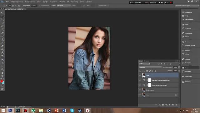Hide the 'Фон' background layer
Viewport: 200px width, 113px height.
click(140, 95)
